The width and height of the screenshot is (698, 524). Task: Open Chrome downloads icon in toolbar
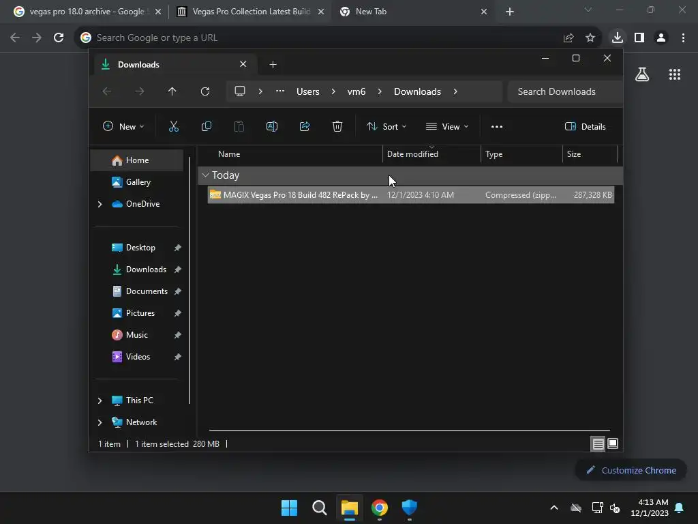click(x=617, y=38)
